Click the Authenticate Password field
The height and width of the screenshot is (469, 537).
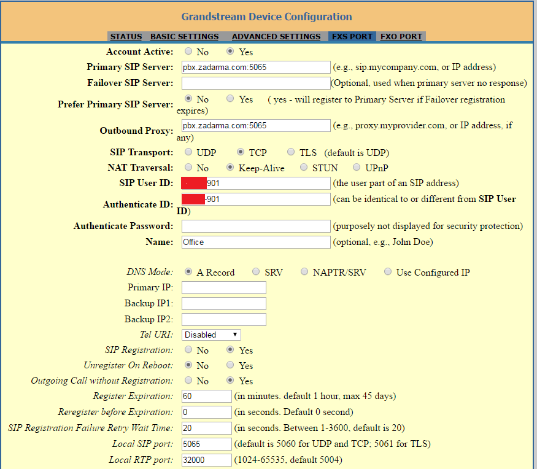point(256,226)
